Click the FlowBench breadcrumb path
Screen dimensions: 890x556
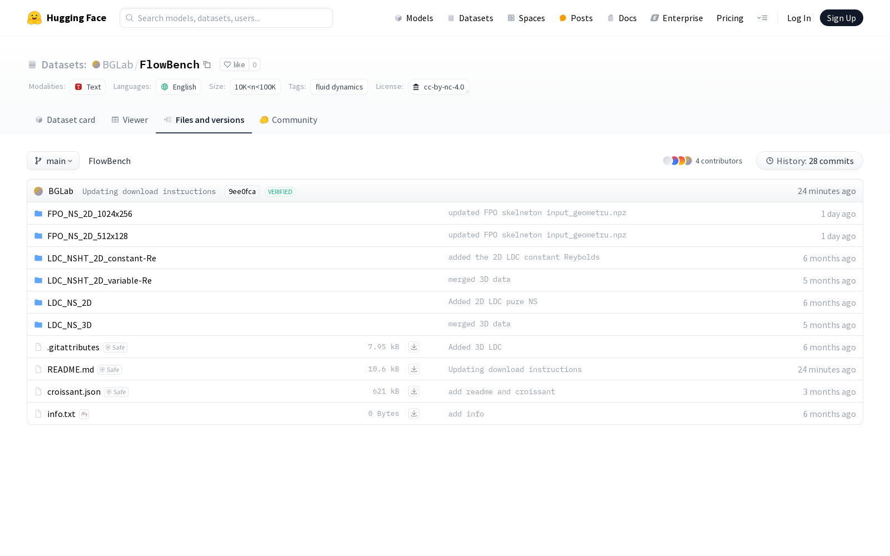tap(110, 161)
